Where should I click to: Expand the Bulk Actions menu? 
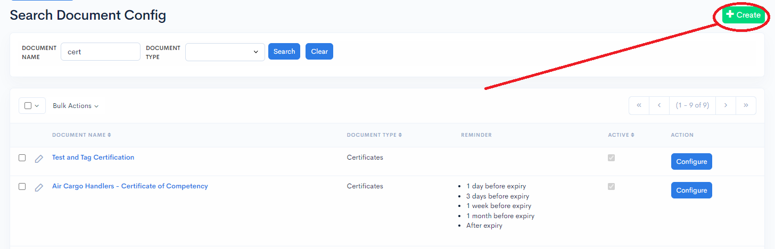(76, 106)
